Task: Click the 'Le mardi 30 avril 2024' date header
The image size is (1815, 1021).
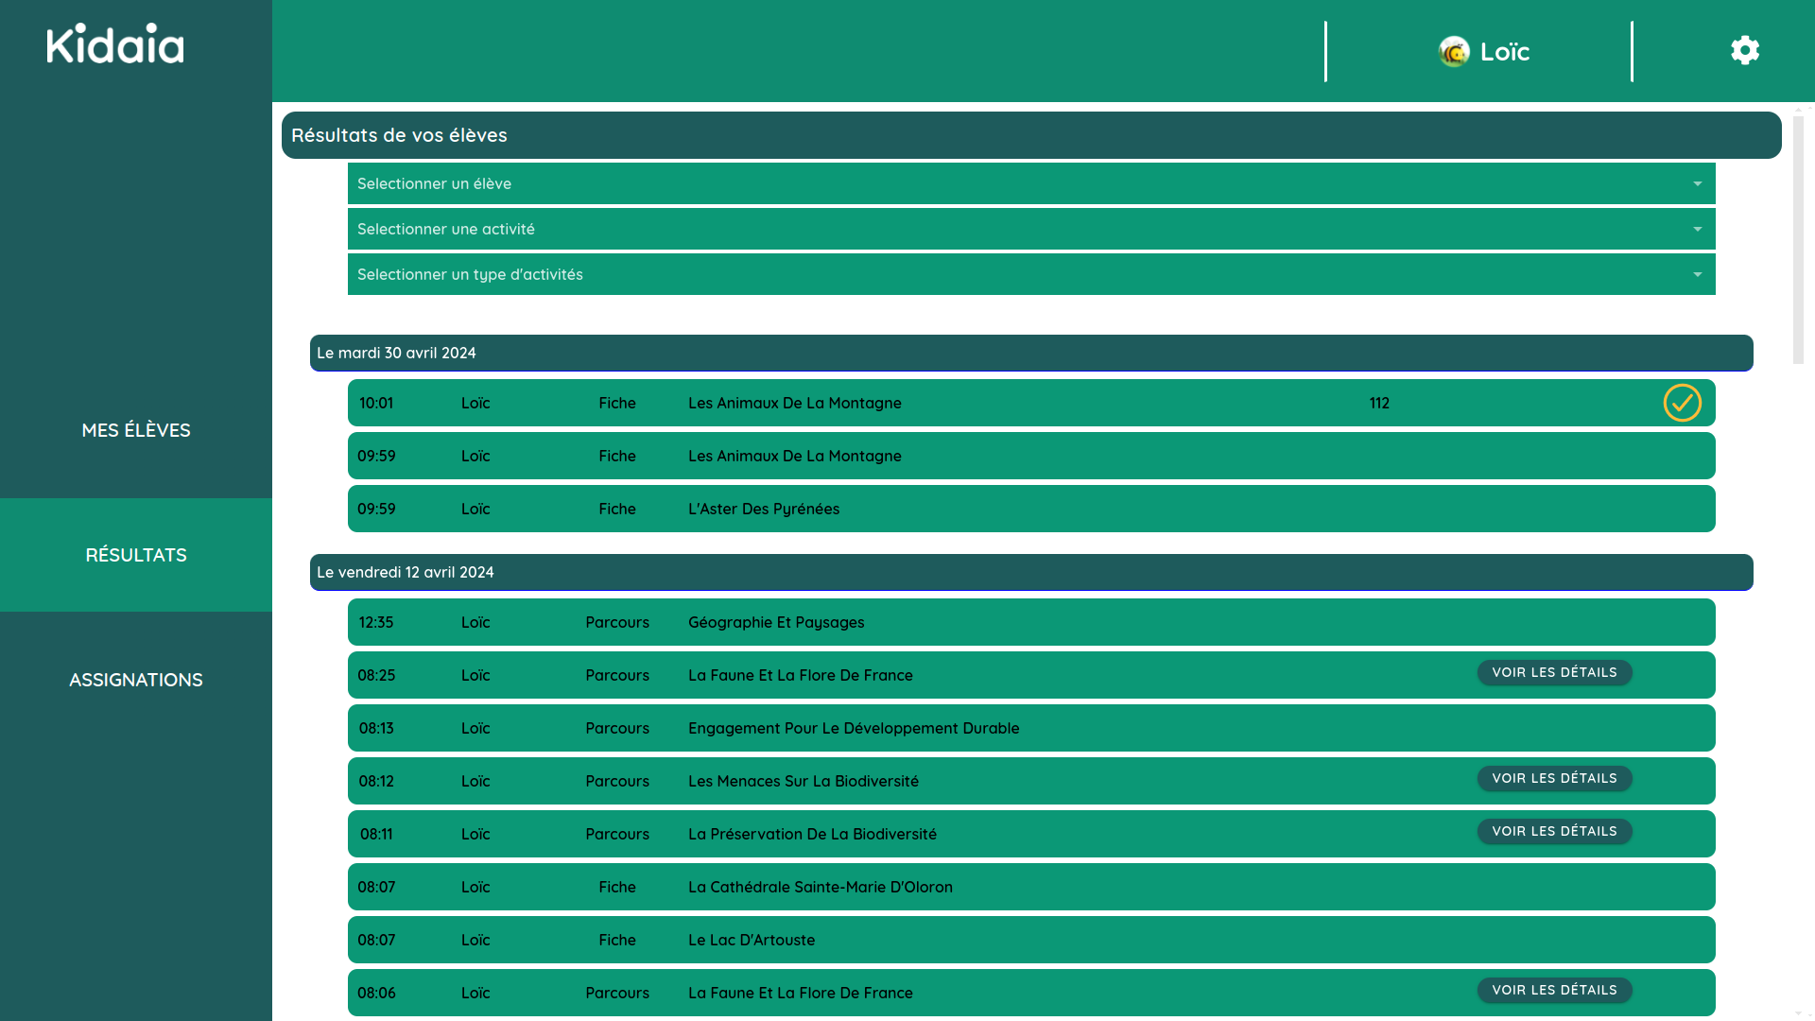Action: tap(1030, 354)
